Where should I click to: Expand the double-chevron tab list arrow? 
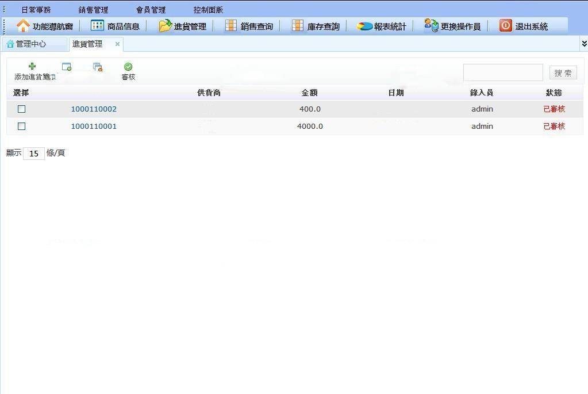584,44
